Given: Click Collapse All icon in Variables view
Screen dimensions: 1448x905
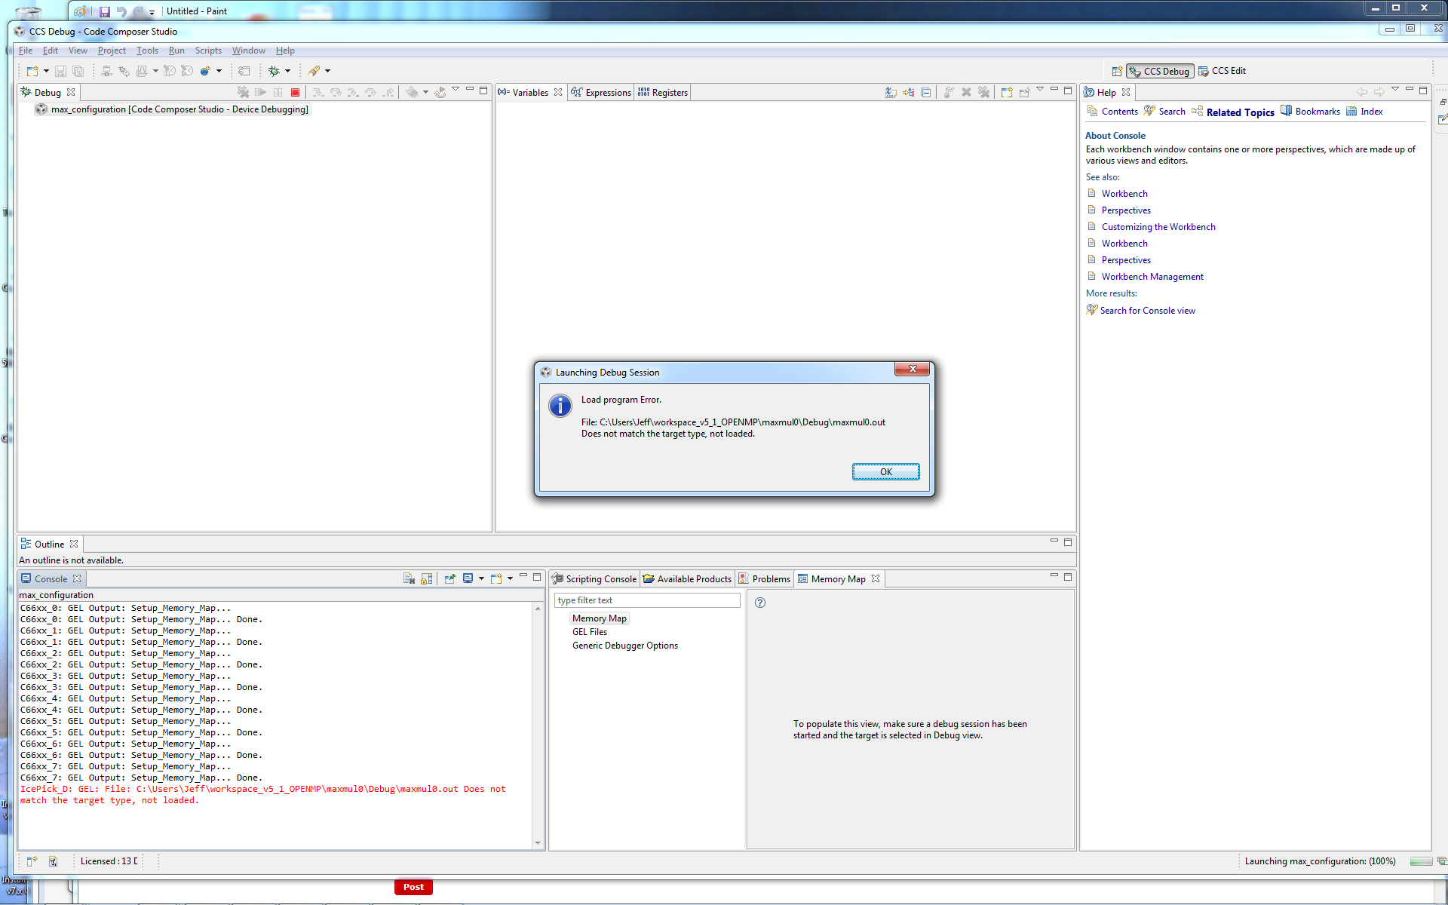Looking at the screenshot, I should 926,92.
